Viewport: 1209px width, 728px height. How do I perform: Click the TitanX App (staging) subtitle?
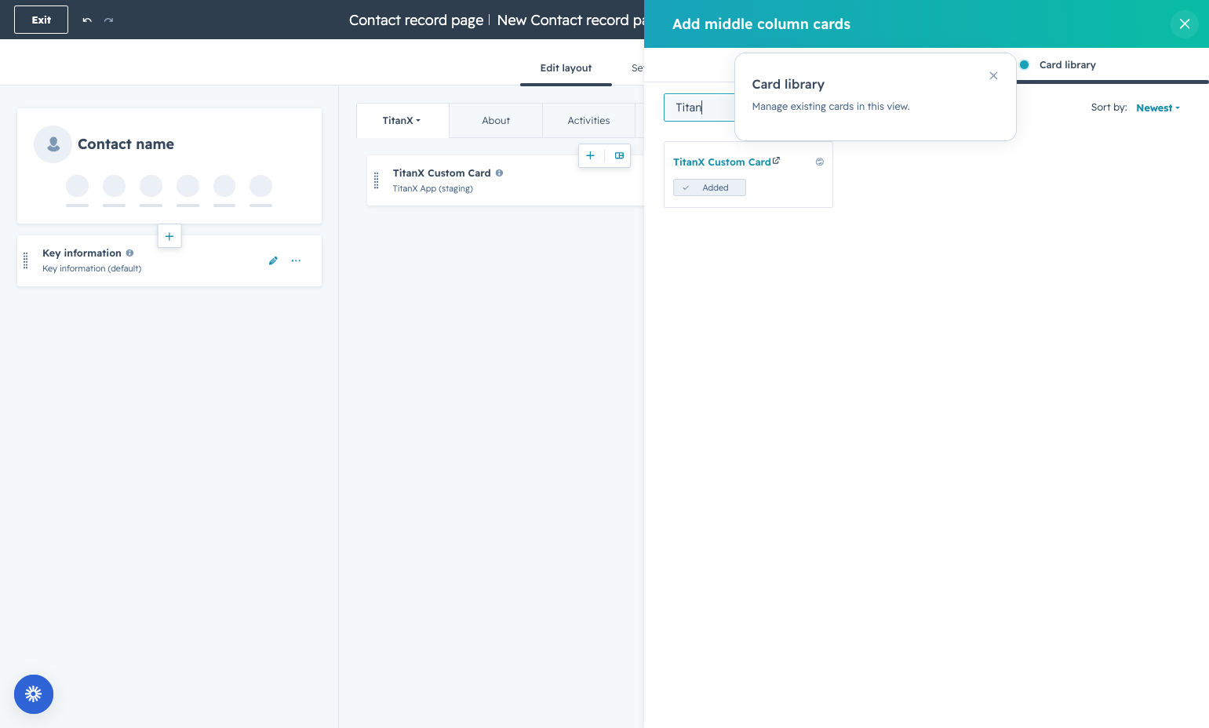433,188
